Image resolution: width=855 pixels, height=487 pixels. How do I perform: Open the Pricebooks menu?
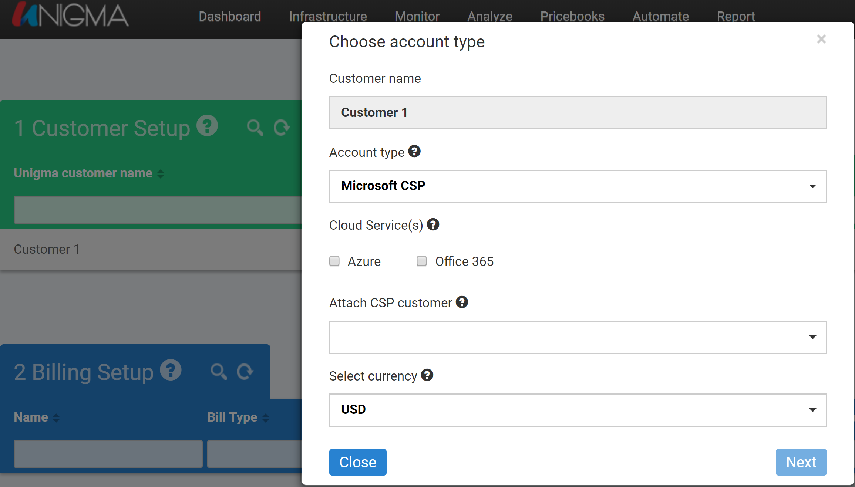click(572, 16)
